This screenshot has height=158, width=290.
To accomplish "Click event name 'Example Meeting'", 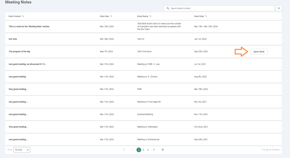I will pyautogui.click(x=145, y=114).
